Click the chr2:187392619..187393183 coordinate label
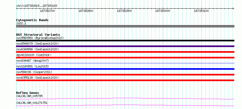Image resolution: width=242 pixels, height=109 pixels. click(x=37, y=6)
